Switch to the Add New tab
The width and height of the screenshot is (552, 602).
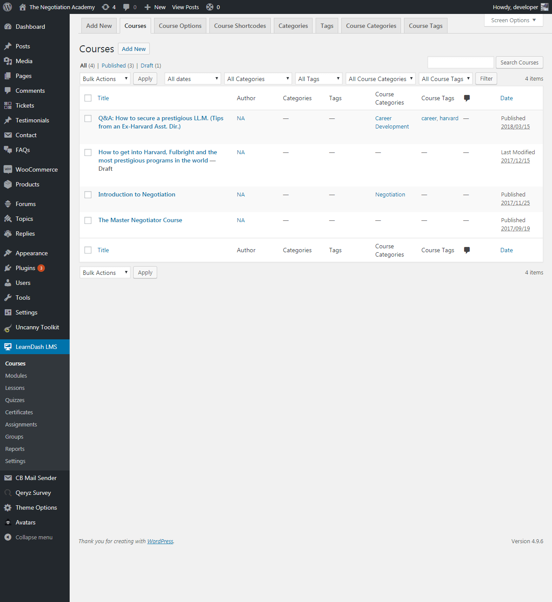coord(99,26)
